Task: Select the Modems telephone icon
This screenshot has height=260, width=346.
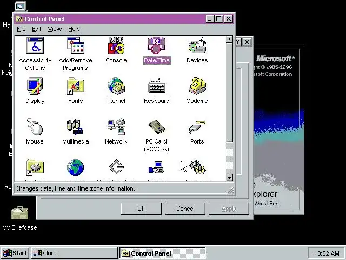Action: click(x=197, y=86)
